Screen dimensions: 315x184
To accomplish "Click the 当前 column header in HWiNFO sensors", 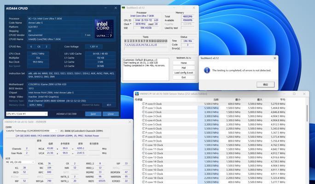I will (216, 99).
